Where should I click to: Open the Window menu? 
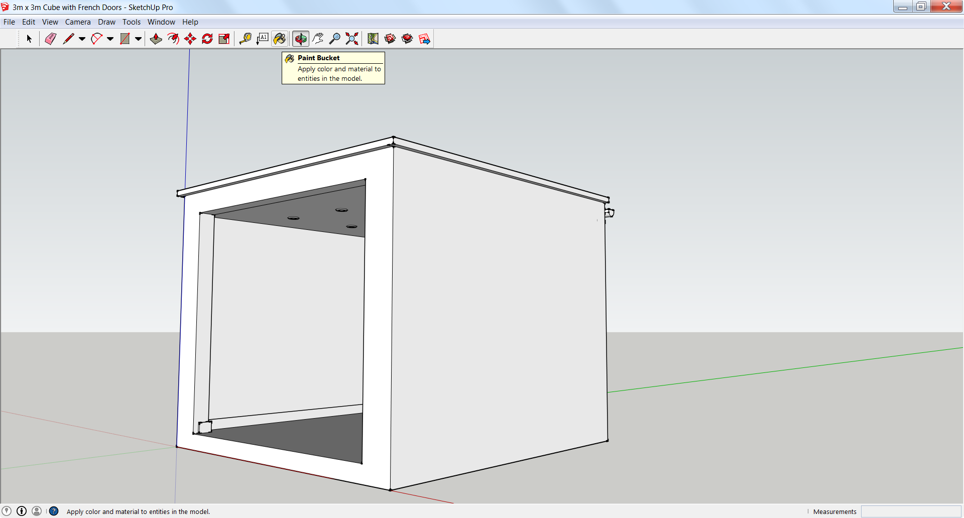161,22
